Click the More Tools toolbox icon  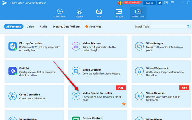point(138,11)
